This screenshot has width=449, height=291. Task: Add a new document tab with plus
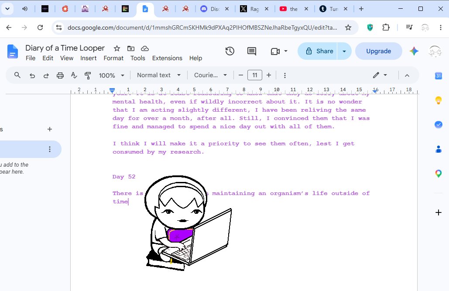(50, 129)
